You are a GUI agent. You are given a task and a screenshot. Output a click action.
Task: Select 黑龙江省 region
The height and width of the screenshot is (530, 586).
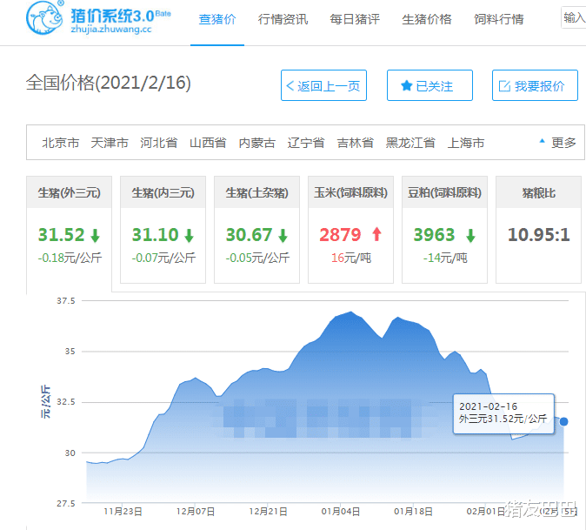[x=410, y=143]
